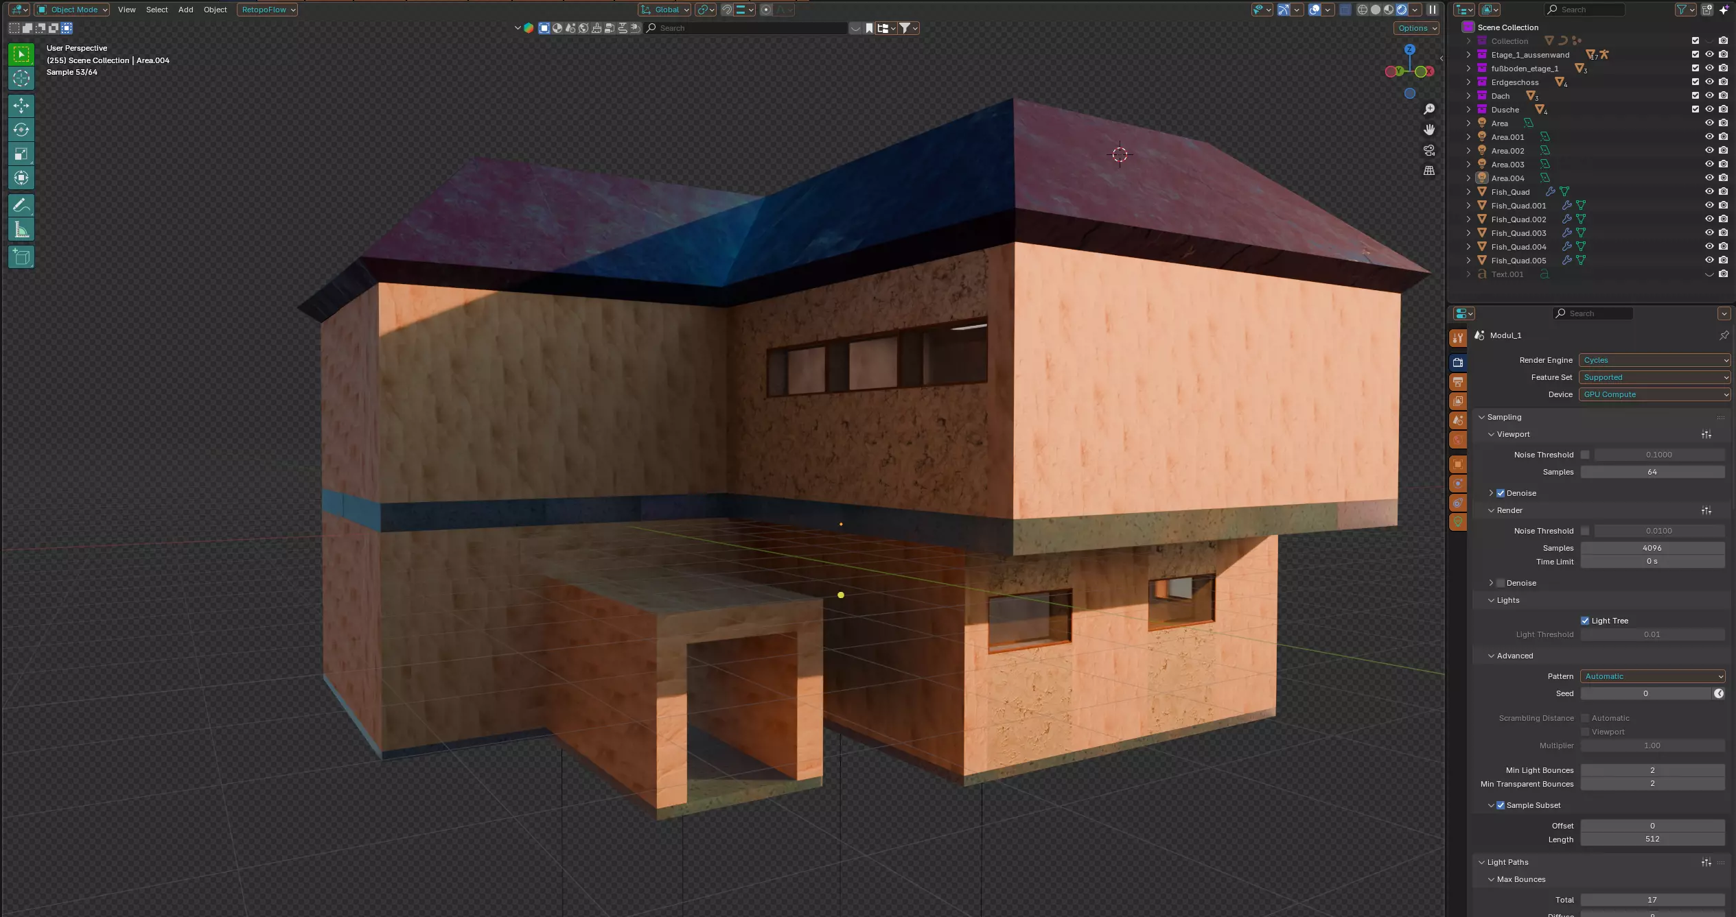The width and height of the screenshot is (1736, 917).
Task: Disable viewport Denoise checkbox
Action: [1501, 493]
